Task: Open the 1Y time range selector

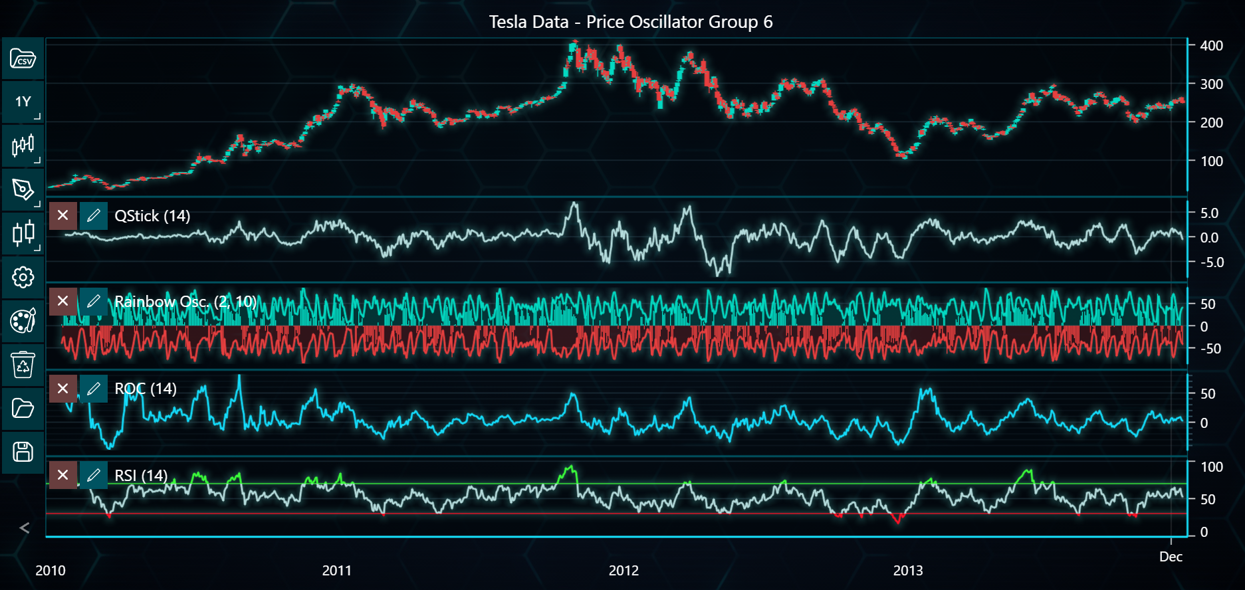Action: (x=23, y=102)
